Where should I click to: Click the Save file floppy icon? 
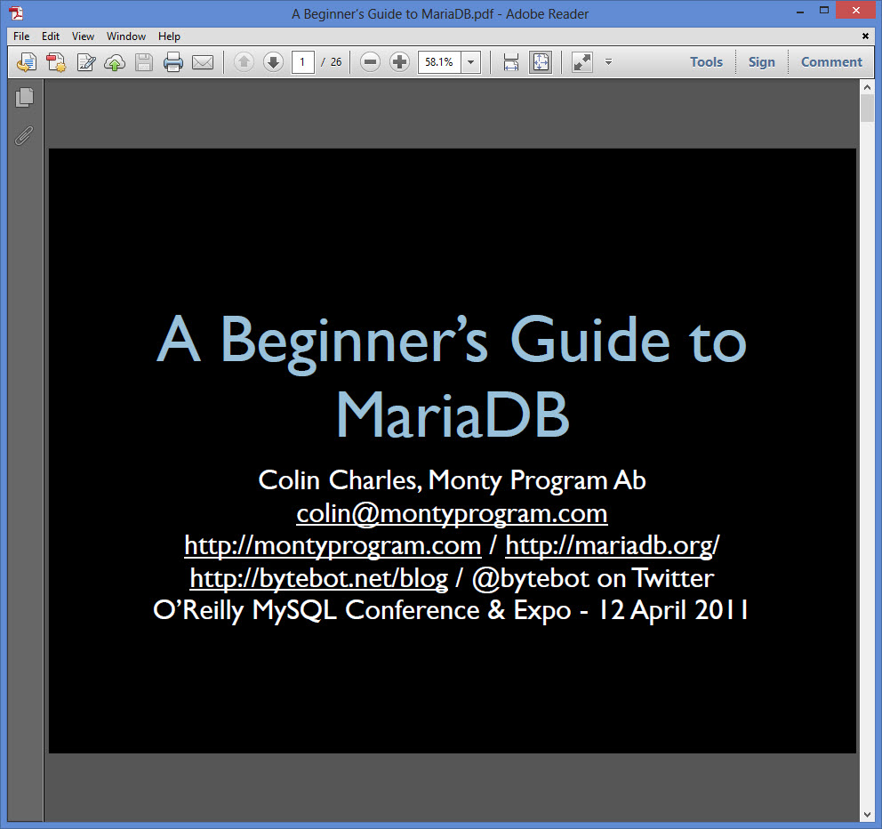(x=144, y=62)
